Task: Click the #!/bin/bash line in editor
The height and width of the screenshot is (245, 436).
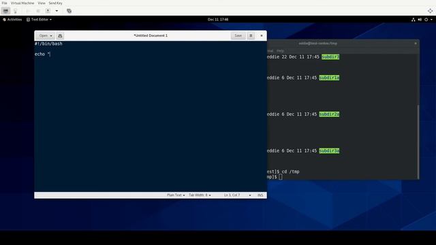Action: click(48, 44)
